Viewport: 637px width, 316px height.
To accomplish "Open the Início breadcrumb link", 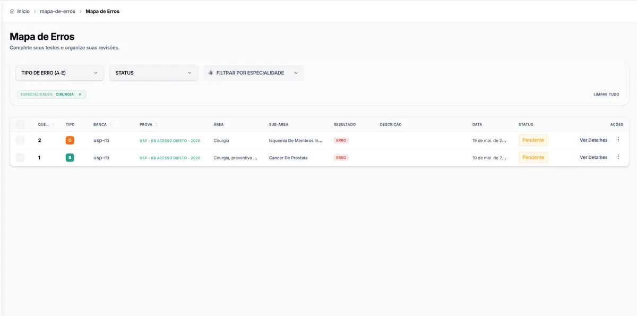I will [x=23, y=11].
